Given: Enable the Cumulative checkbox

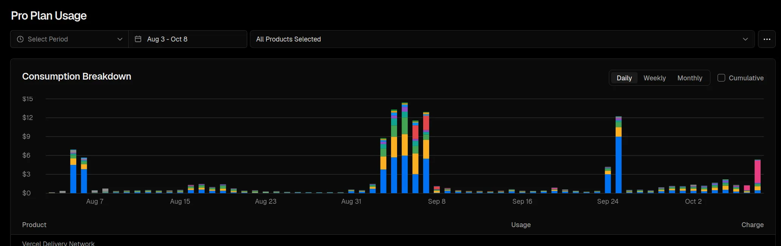Looking at the screenshot, I should click(x=721, y=78).
